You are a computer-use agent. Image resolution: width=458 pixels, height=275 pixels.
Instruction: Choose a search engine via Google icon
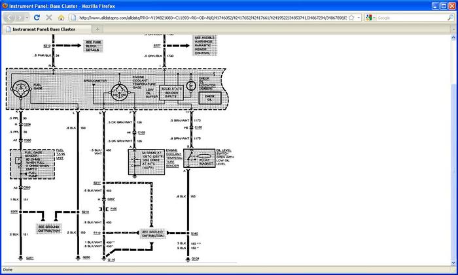(370, 18)
